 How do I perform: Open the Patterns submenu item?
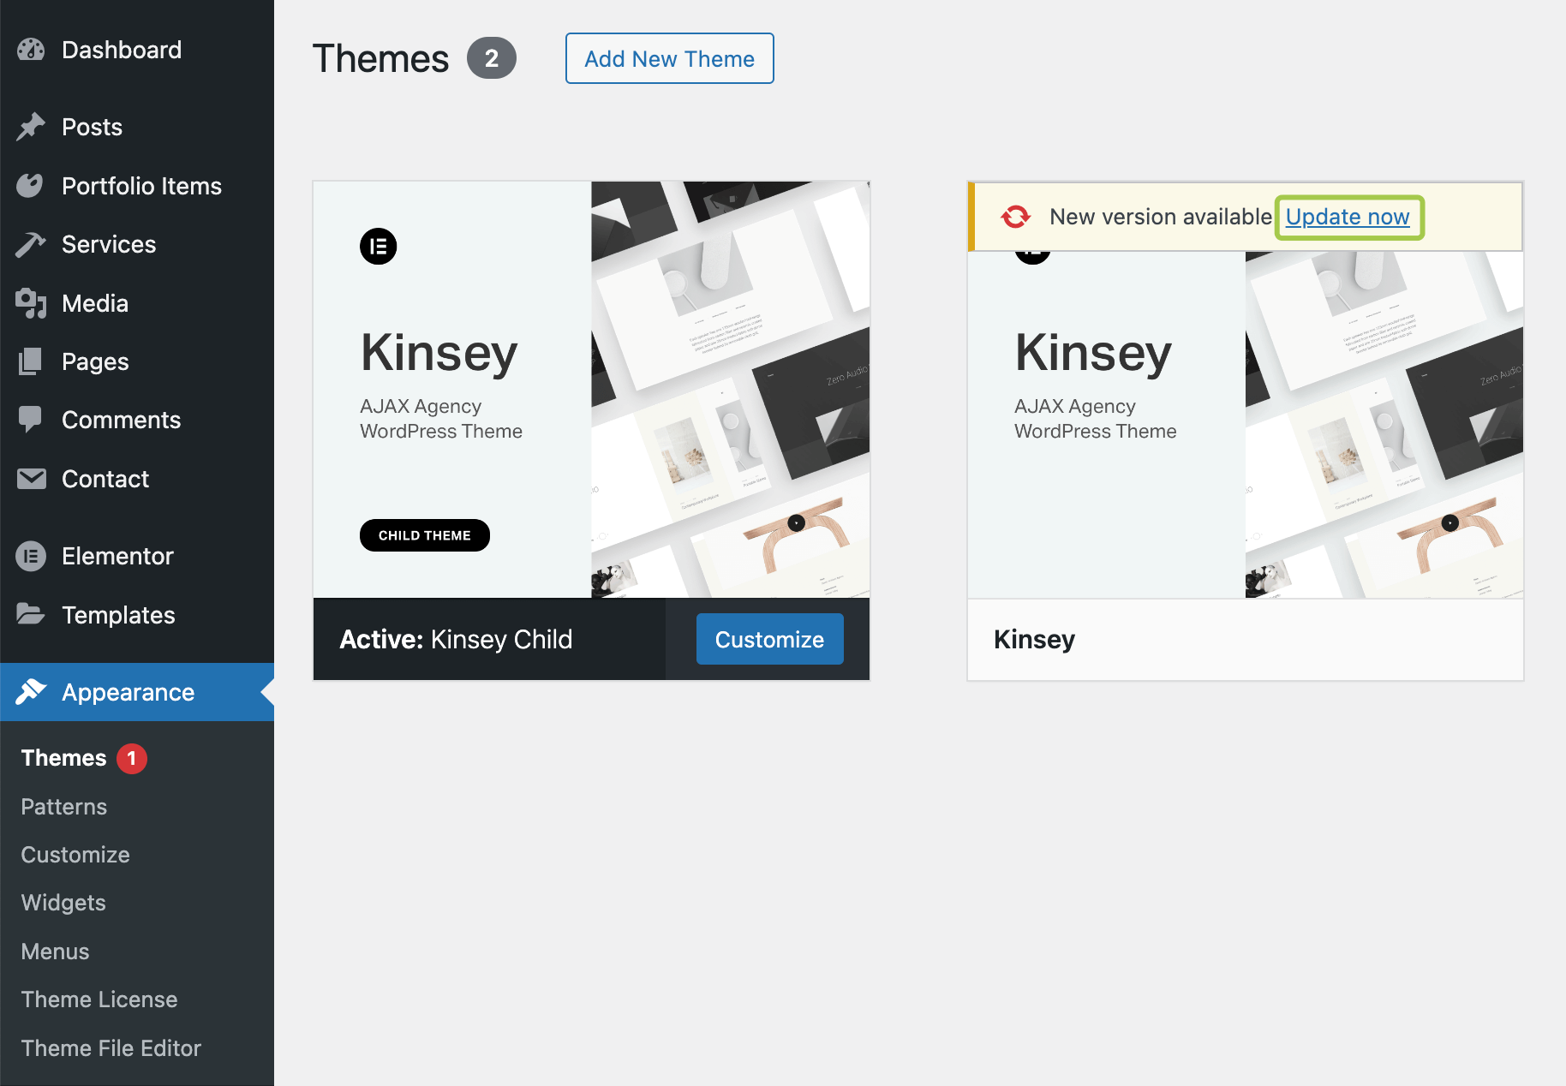click(64, 807)
